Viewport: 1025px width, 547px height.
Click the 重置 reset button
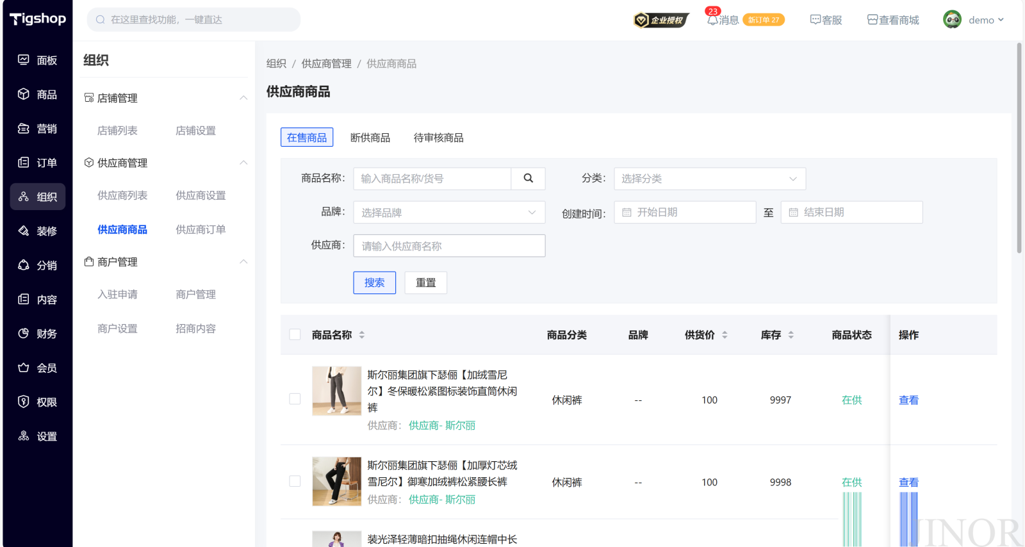426,282
